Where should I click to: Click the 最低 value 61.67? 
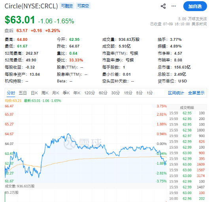tap(22, 46)
